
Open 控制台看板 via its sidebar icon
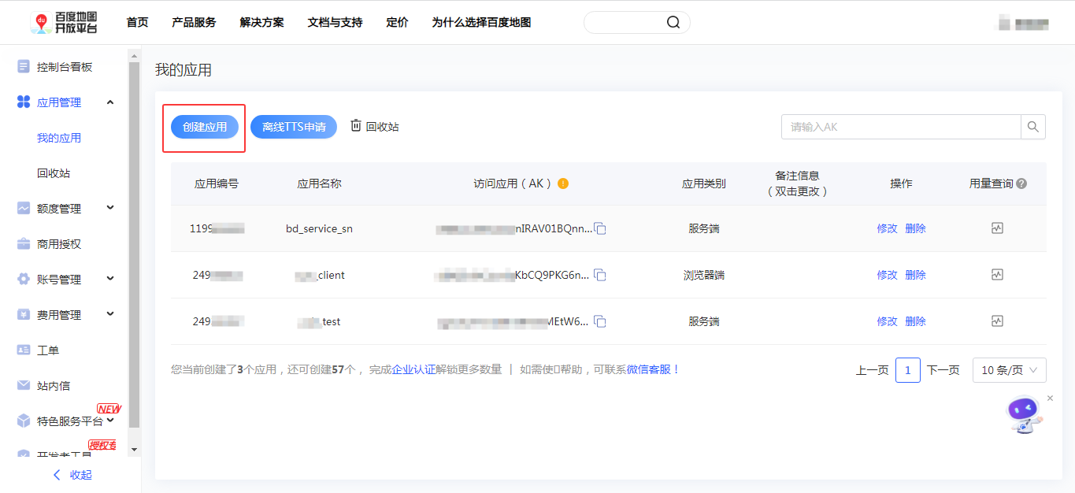pos(22,66)
